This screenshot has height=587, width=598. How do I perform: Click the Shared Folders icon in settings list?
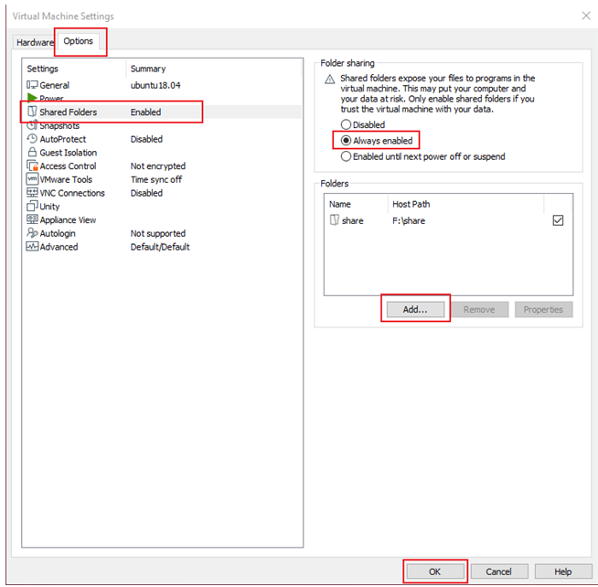[32, 112]
